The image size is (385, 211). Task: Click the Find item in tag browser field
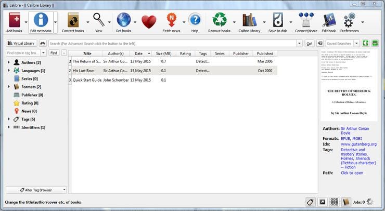point(23,53)
